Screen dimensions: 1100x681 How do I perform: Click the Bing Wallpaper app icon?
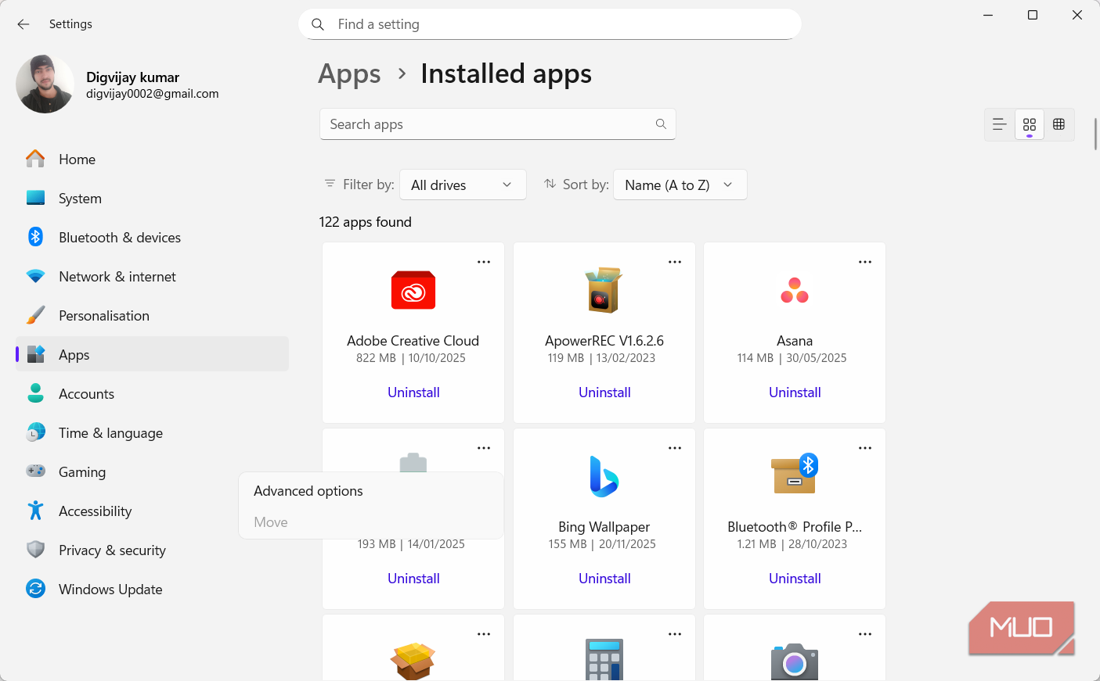604,476
